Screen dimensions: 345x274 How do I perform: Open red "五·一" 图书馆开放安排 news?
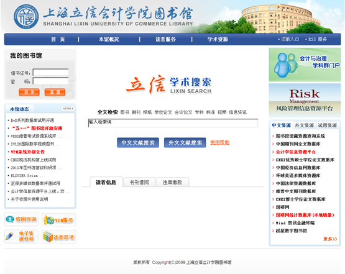(37, 128)
